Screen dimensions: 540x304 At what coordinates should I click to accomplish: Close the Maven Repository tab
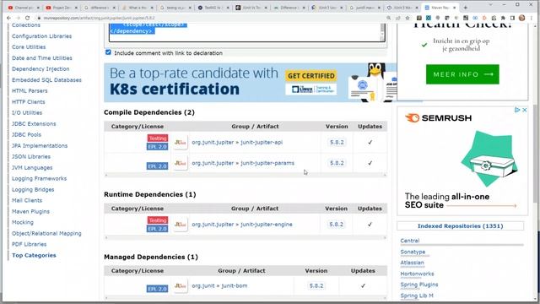pos(454,8)
